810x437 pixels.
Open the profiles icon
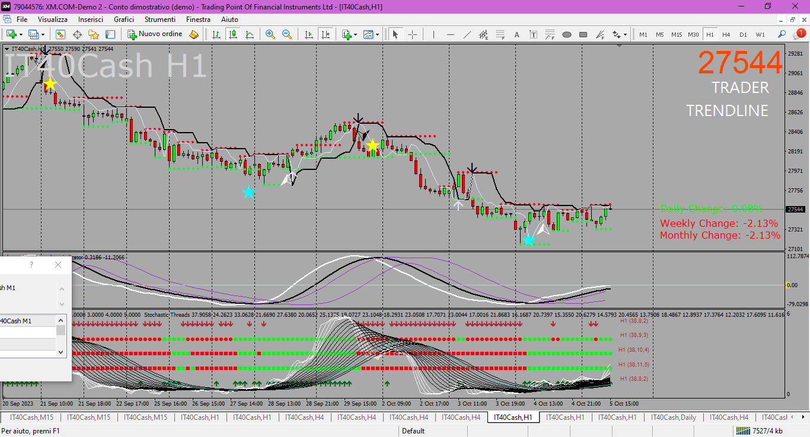pyautogui.click(x=34, y=34)
